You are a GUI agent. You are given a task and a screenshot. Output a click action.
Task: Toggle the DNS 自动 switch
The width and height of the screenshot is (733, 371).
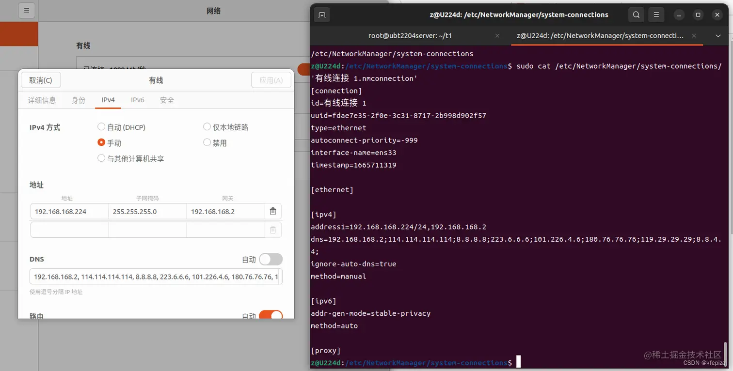tap(271, 260)
